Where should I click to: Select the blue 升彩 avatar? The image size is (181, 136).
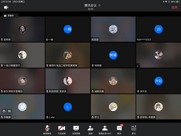coord(159,81)
